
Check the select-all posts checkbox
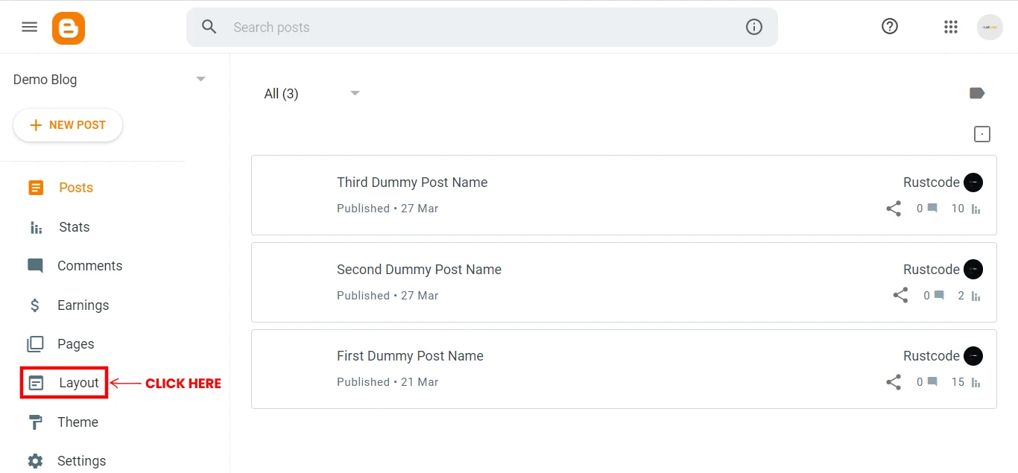click(x=982, y=133)
